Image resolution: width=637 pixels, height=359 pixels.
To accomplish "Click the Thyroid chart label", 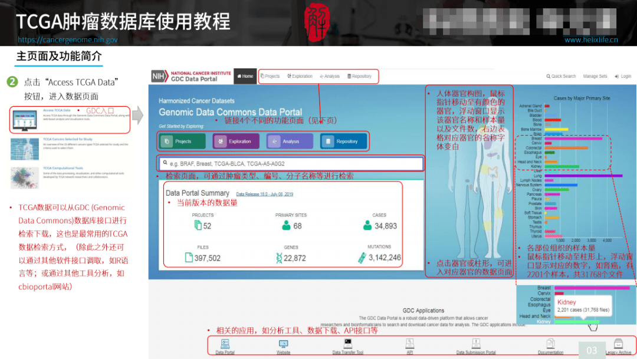I will 536,231.
